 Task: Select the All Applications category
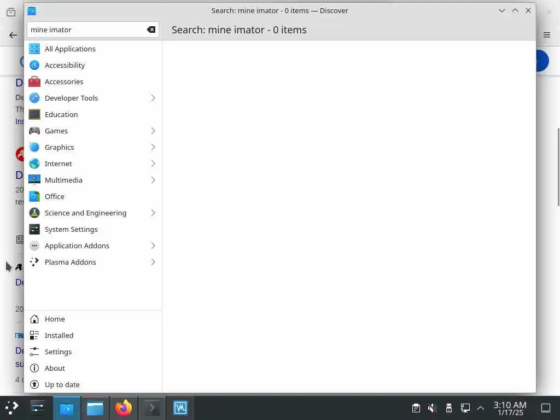click(x=93, y=49)
